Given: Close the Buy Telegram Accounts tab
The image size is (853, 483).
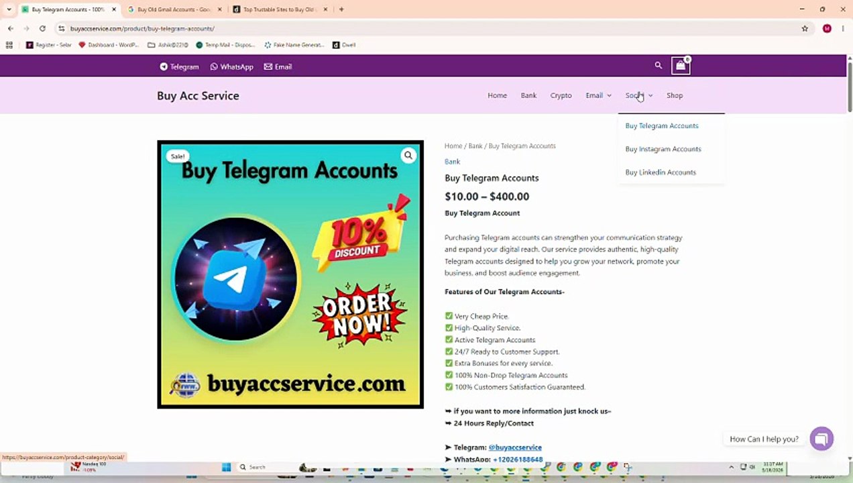Looking at the screenshot, I should tap(114, 9).
